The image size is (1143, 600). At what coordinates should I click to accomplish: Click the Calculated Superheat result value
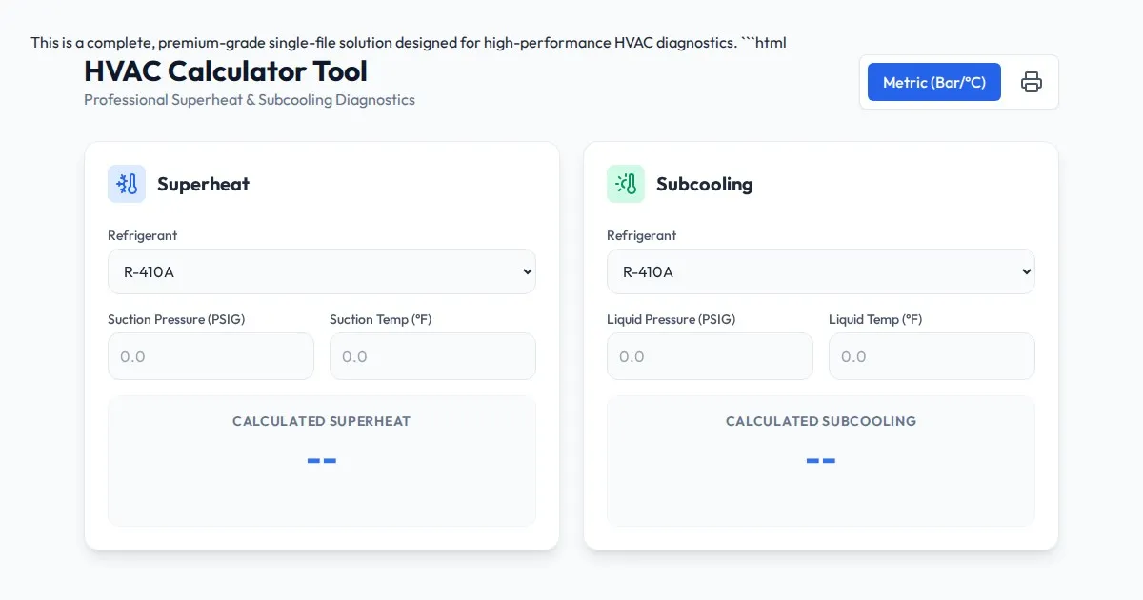point(322,461)
